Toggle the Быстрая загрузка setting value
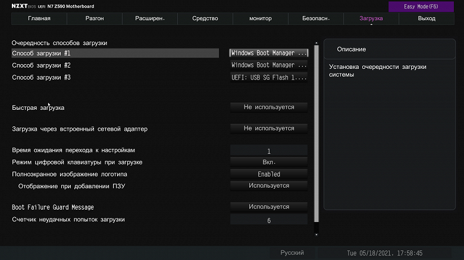 click(x=269, y=107)
